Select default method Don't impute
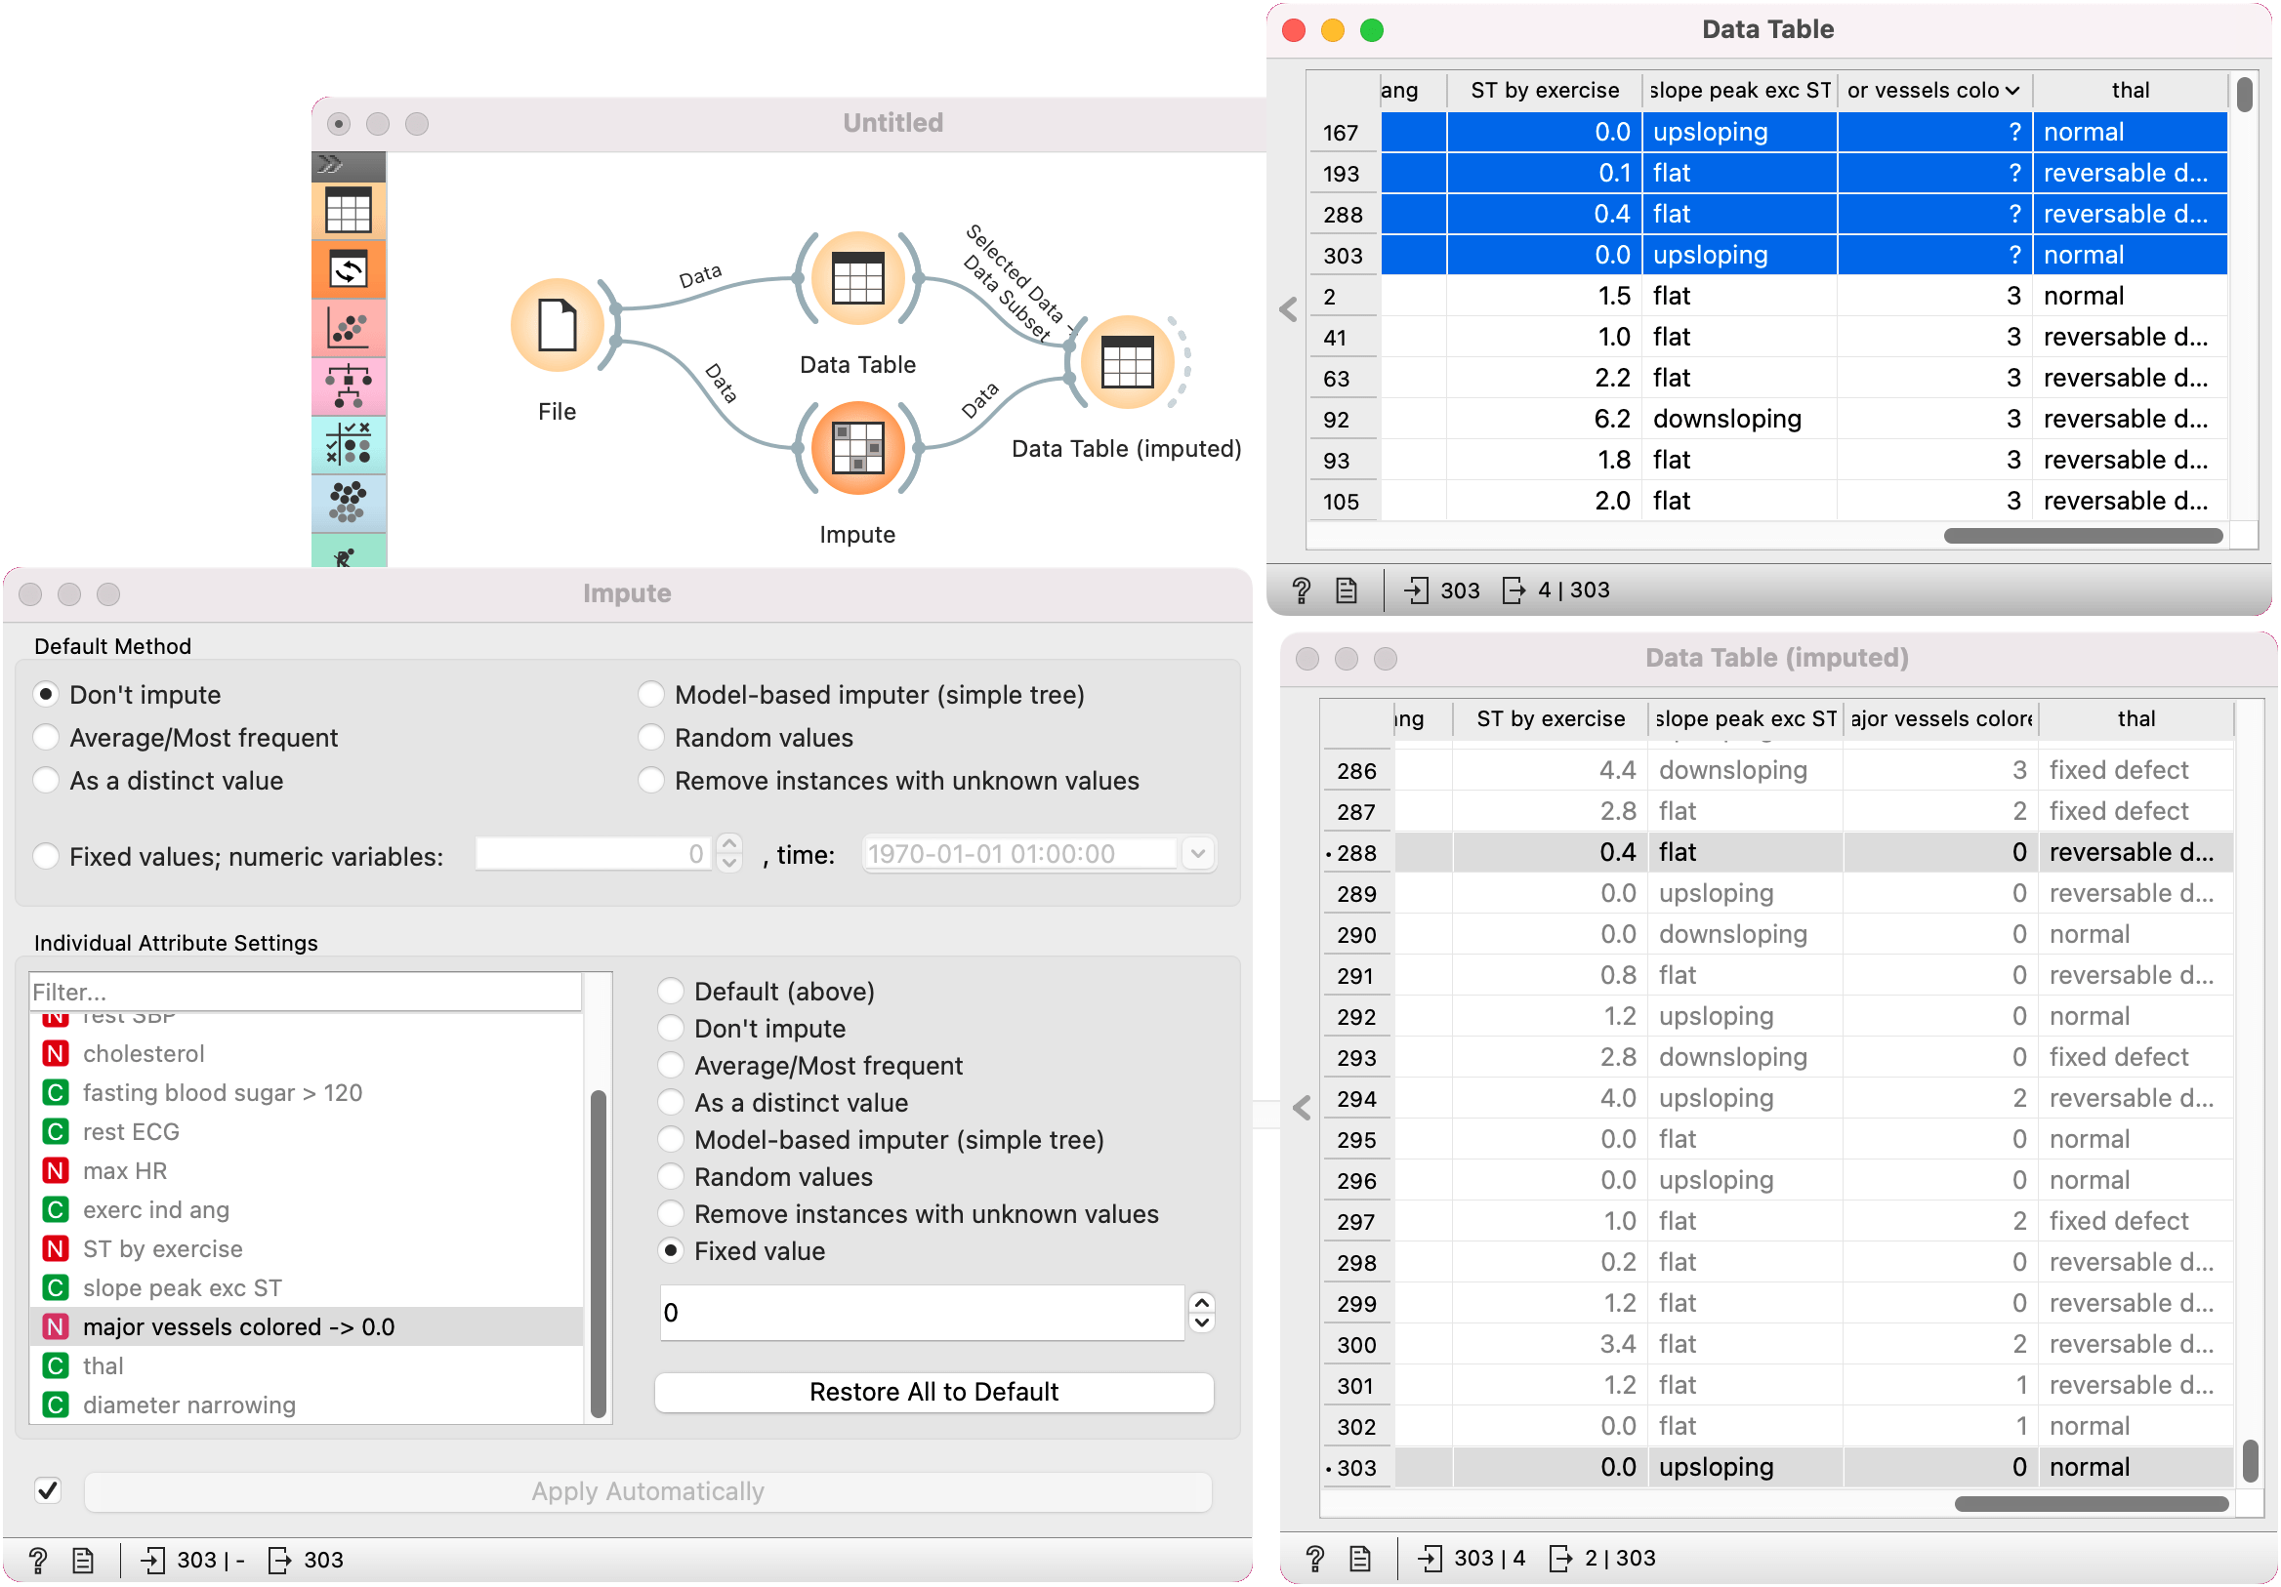 (46, 694)
